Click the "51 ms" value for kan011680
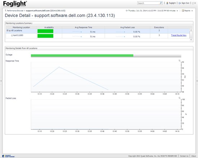The image size is (198, 158). pyautogui.click(x=93, y=37)
